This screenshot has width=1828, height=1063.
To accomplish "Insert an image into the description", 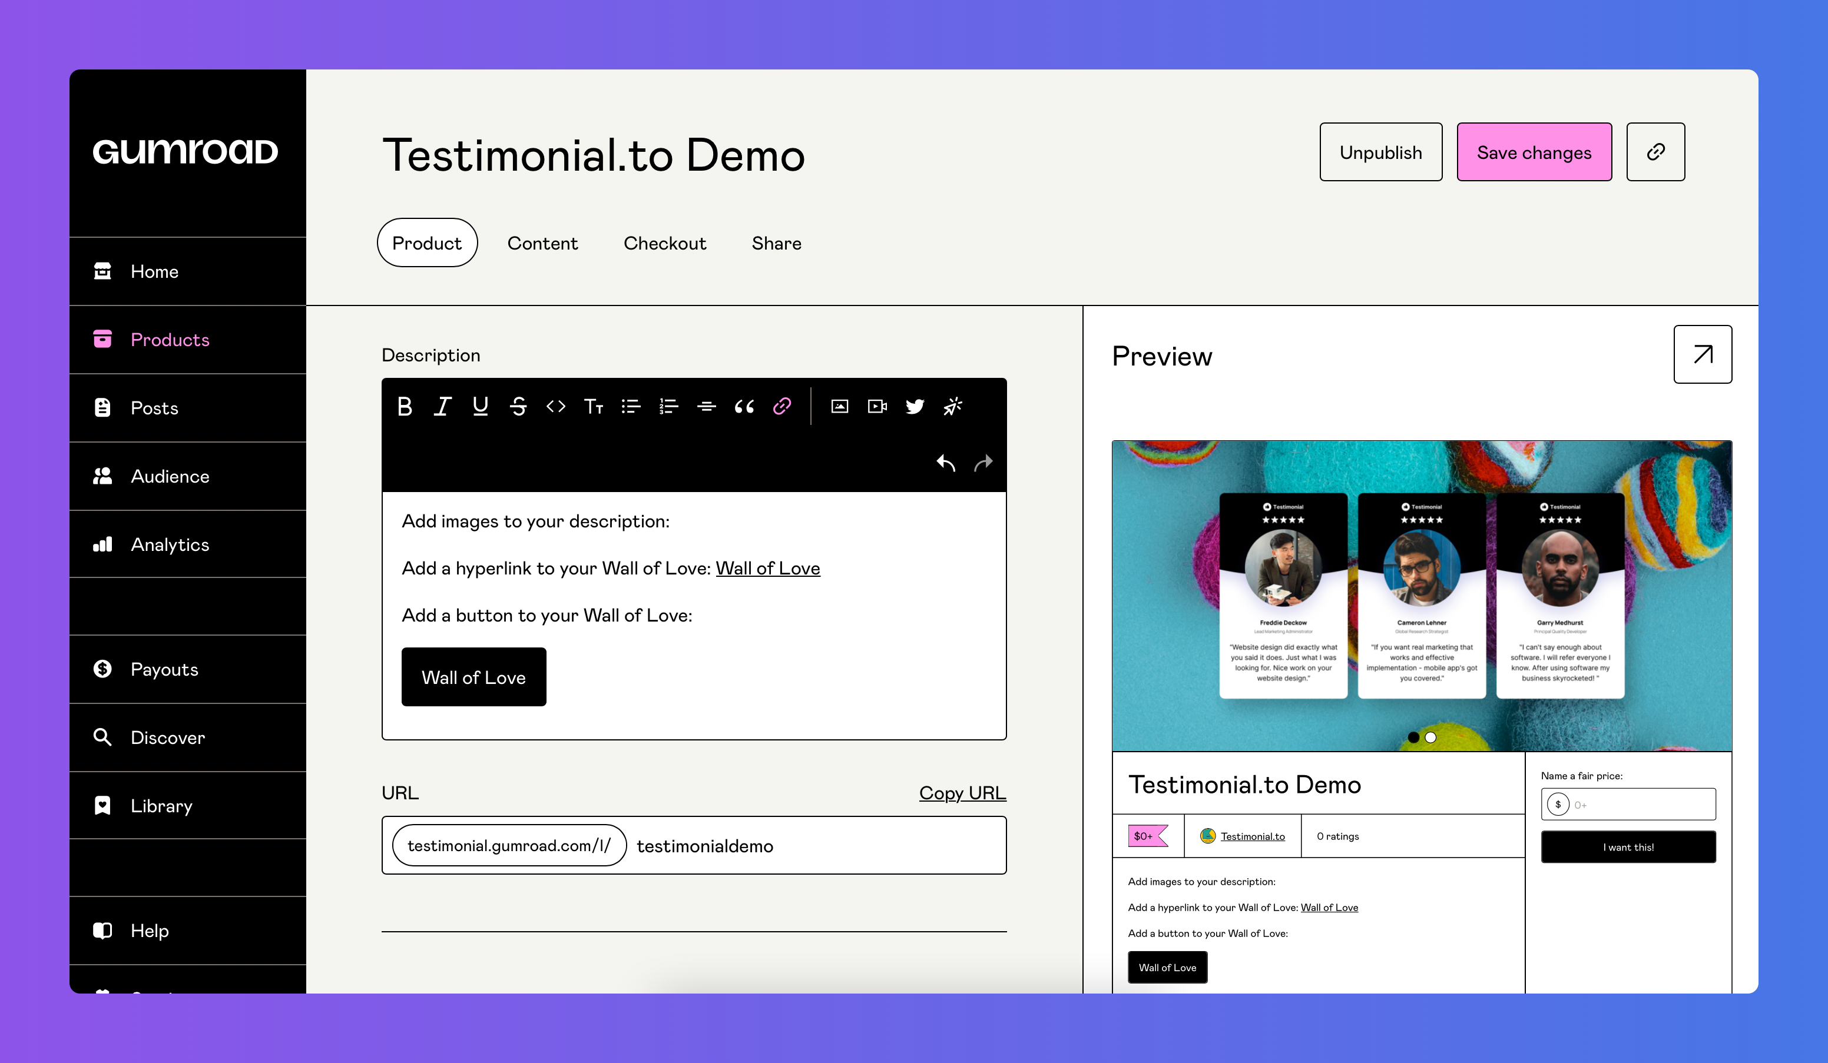I will [839, 407].
